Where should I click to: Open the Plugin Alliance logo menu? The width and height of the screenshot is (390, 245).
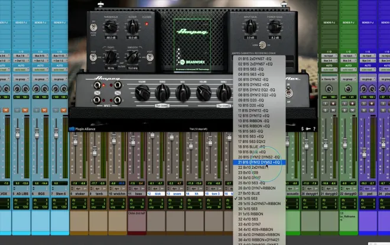(82, 129)
